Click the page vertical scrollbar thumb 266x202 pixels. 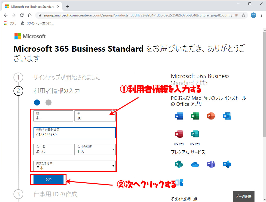264,84
